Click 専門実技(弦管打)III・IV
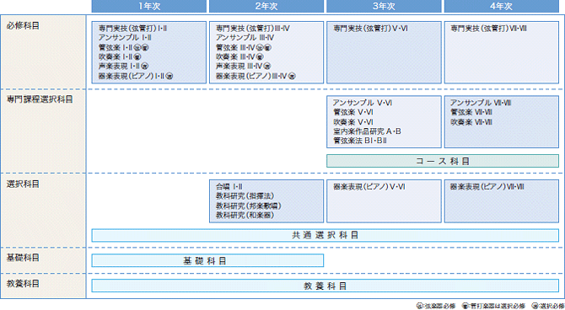This screenshot has height=310, width=565. [x=253, y=28]
